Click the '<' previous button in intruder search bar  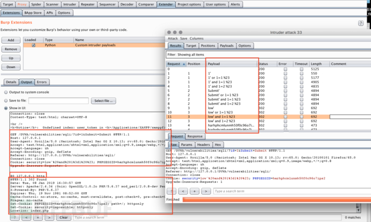(183, 191)
